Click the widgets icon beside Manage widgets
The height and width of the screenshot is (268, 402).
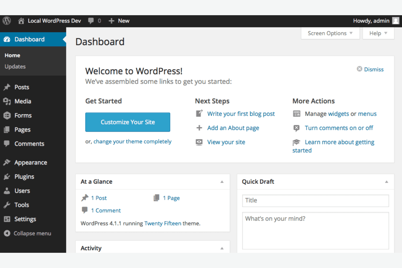[297, 113]
